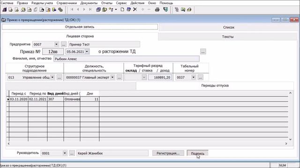Screen dimensions: 300x168
Task: Open the Отчеты menu
Action: coord(107,3)
